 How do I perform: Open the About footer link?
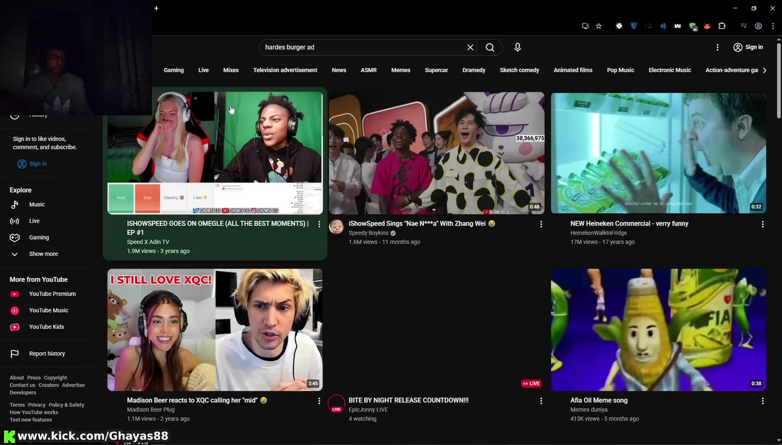[17, 378]
